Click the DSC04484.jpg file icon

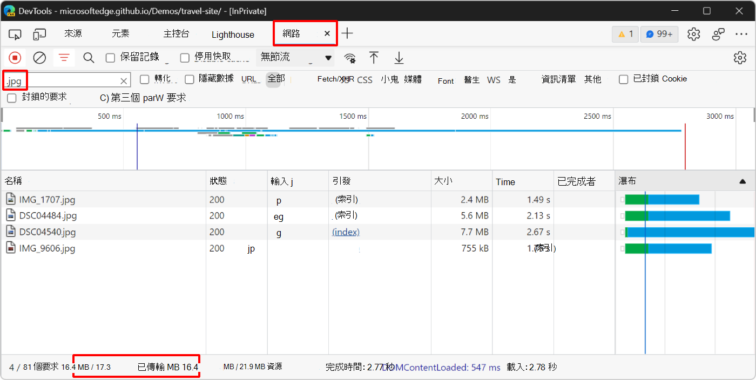11,215
